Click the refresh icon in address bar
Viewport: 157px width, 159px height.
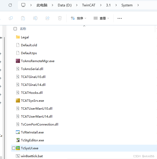point(10,5)
